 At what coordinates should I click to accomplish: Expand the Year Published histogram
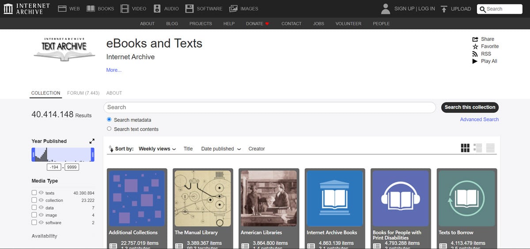pos(92,141)
